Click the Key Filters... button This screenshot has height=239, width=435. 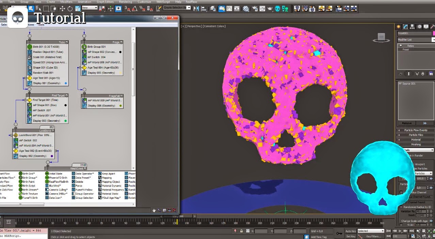pos(374,236)
